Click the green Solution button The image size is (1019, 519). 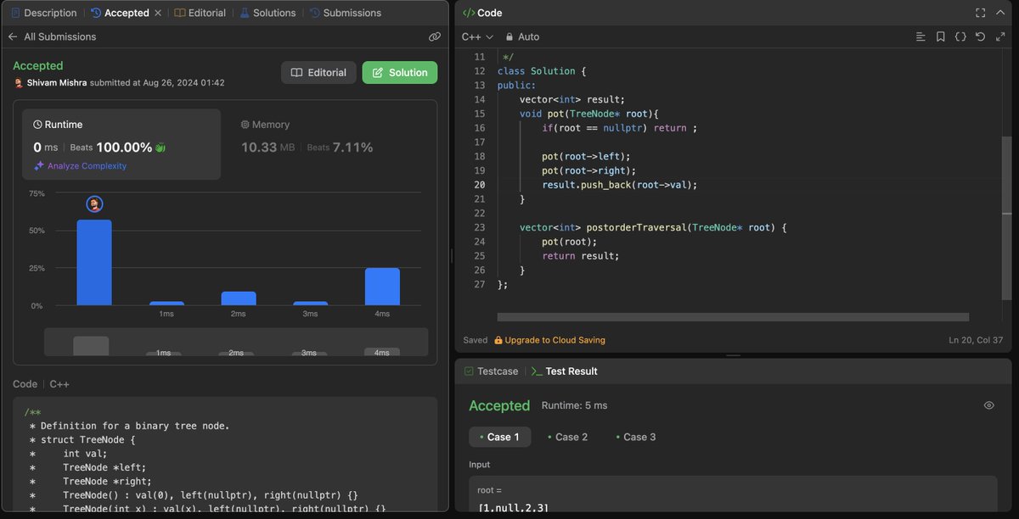pyautogui.click(x=400, y=72)
